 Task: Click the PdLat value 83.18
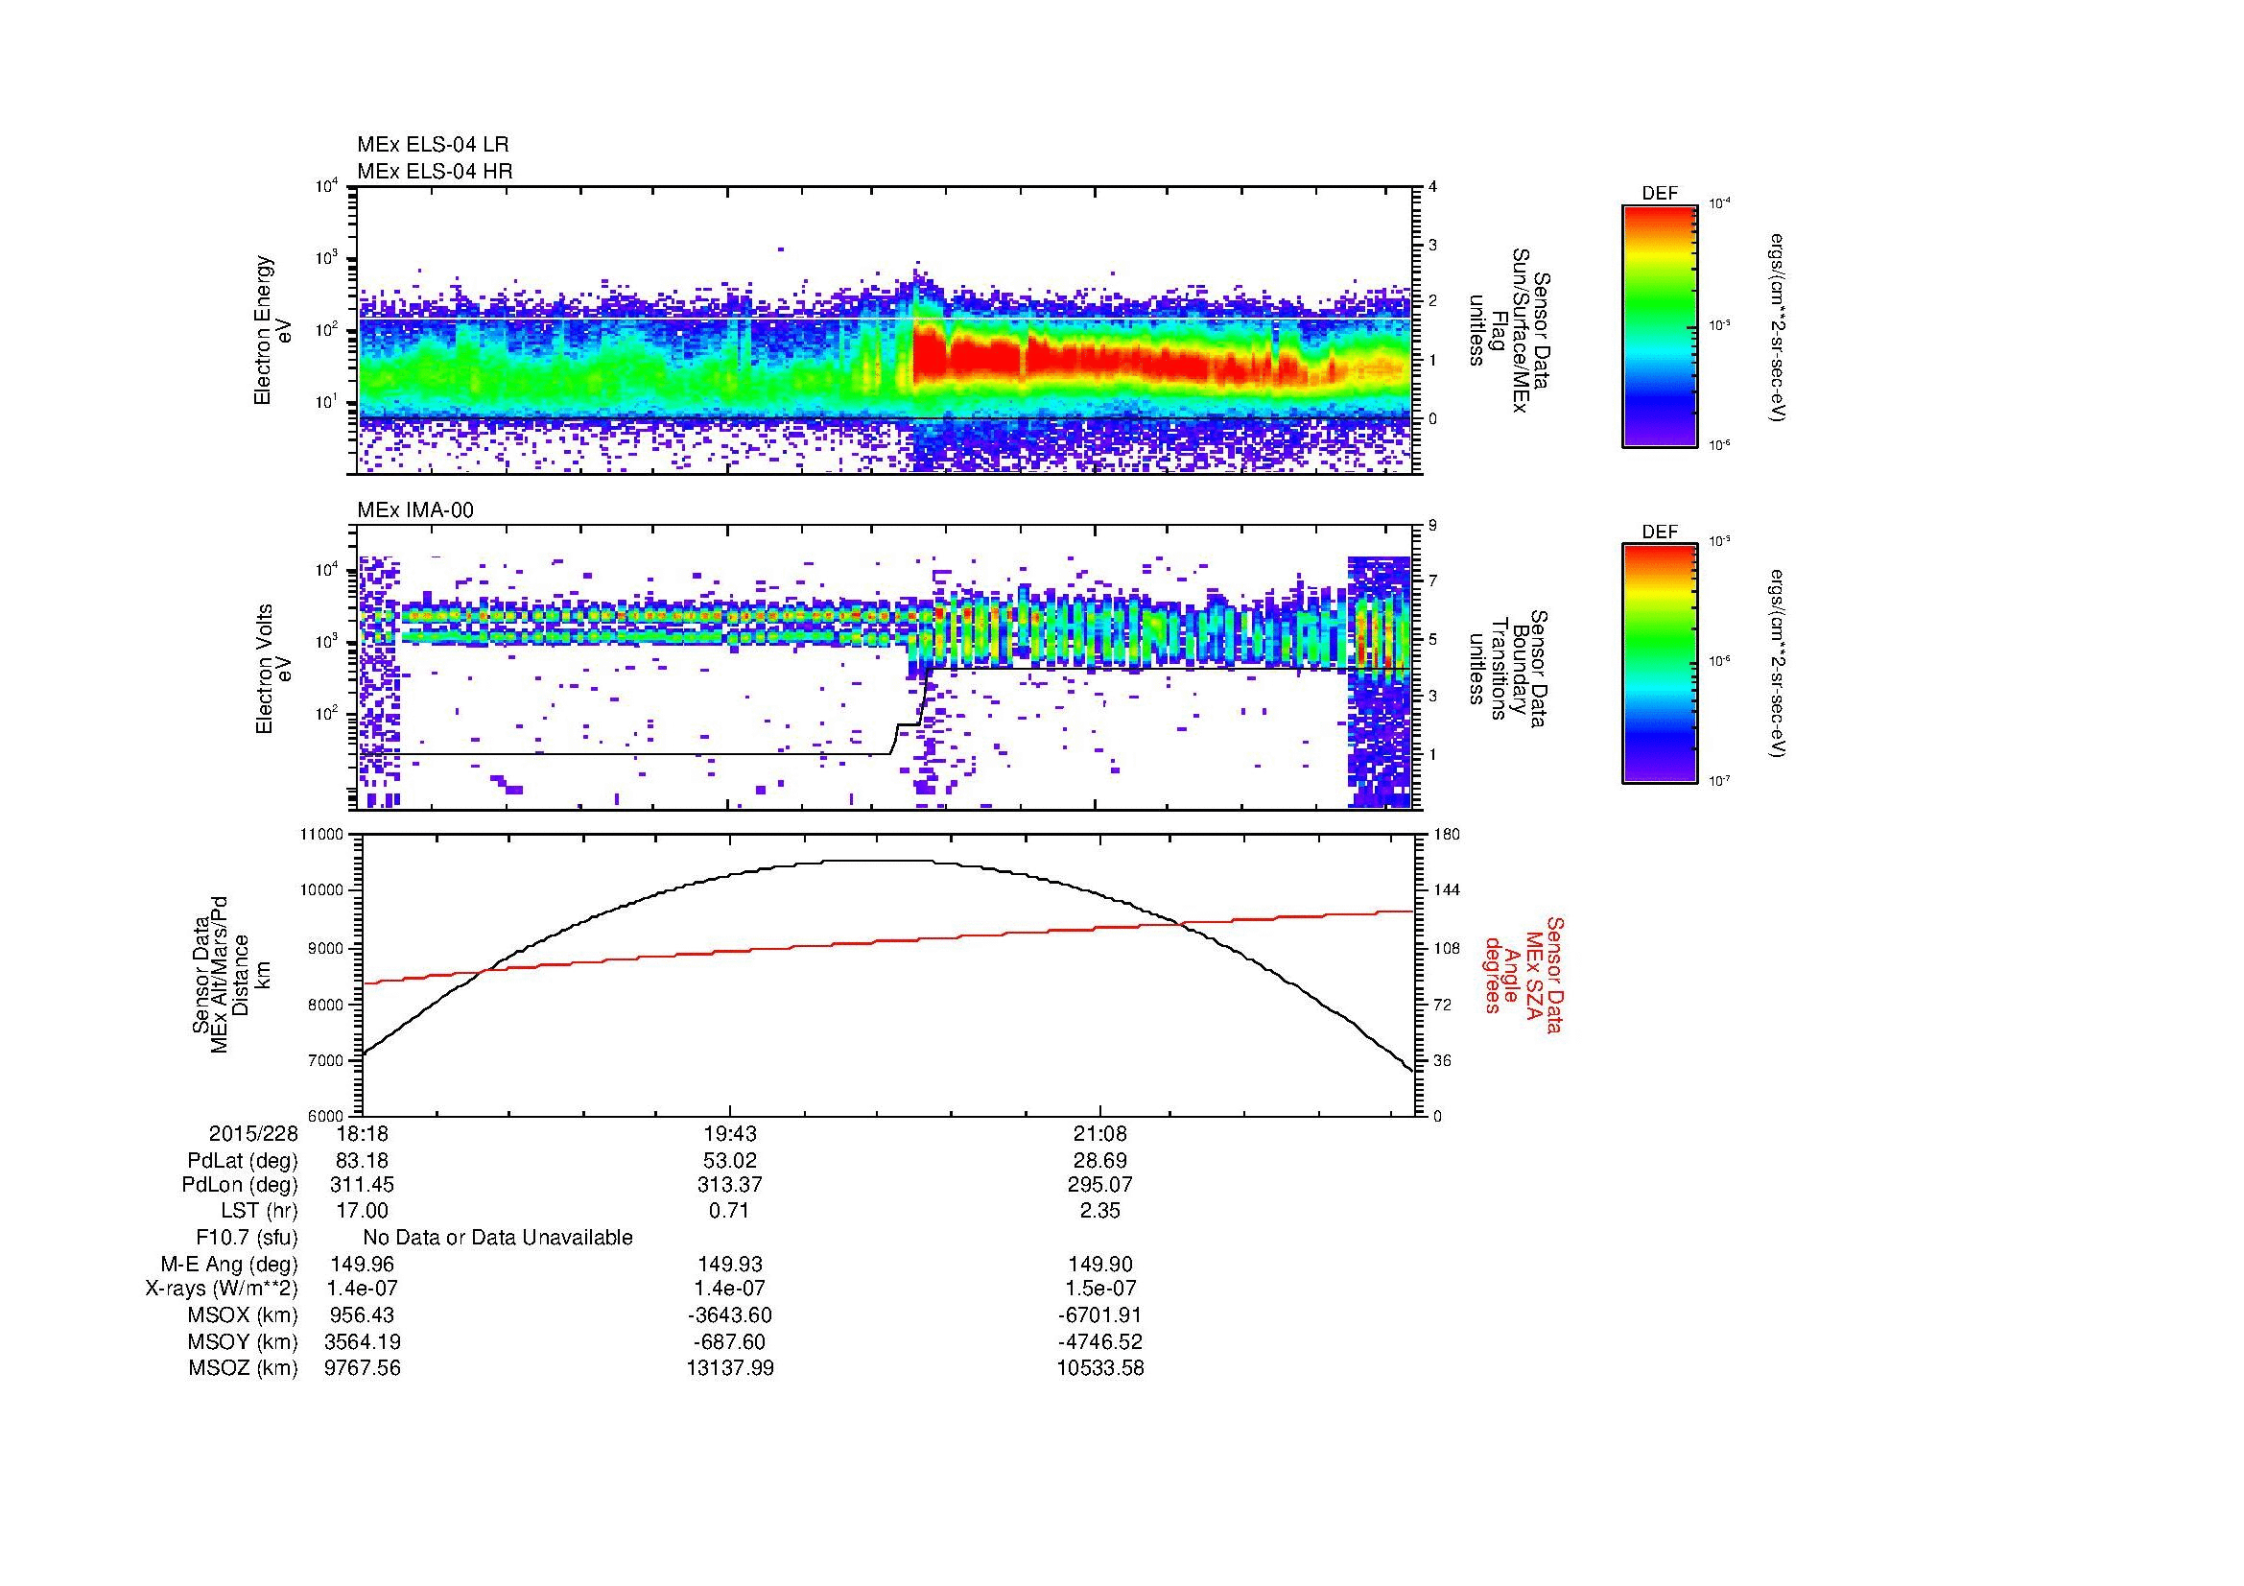[x=363, y=1161]
